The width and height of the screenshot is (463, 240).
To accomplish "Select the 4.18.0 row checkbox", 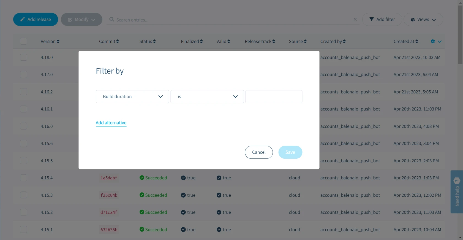I will click(x=24, y=57).
